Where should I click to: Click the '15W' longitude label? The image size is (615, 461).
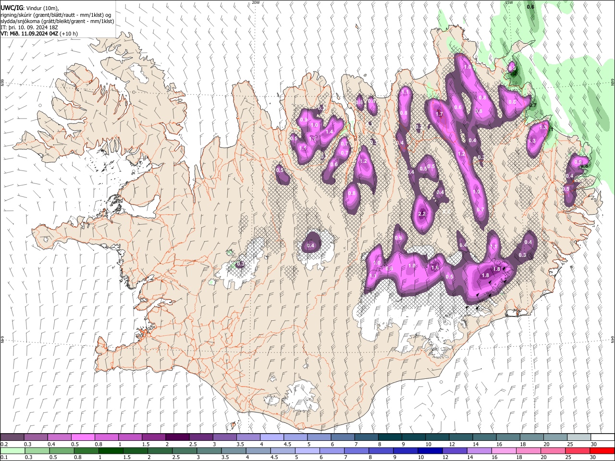click(509, 2)
